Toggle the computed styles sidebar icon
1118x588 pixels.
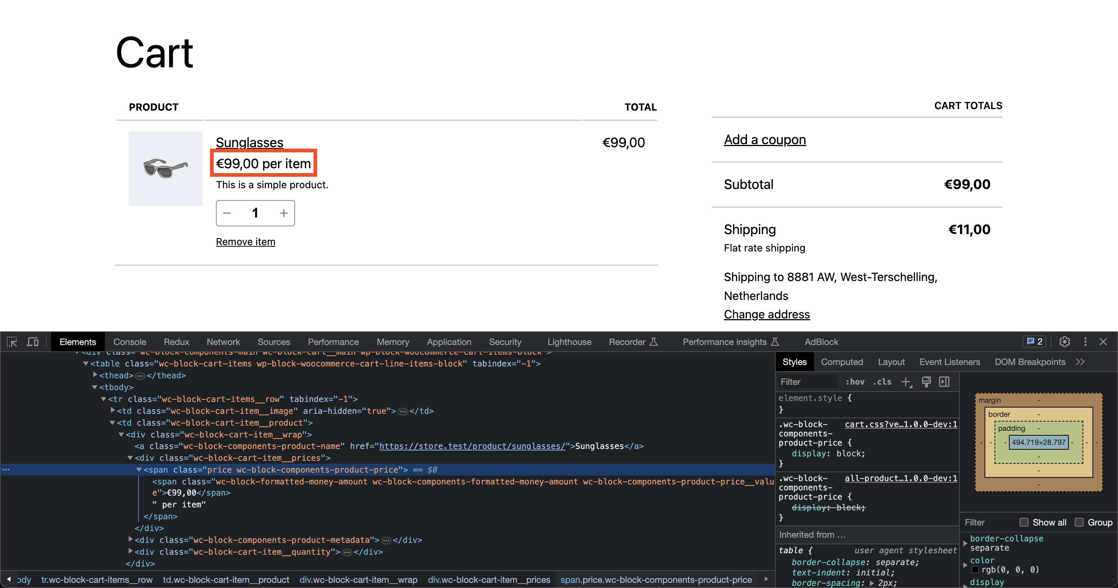coord(944,382)
